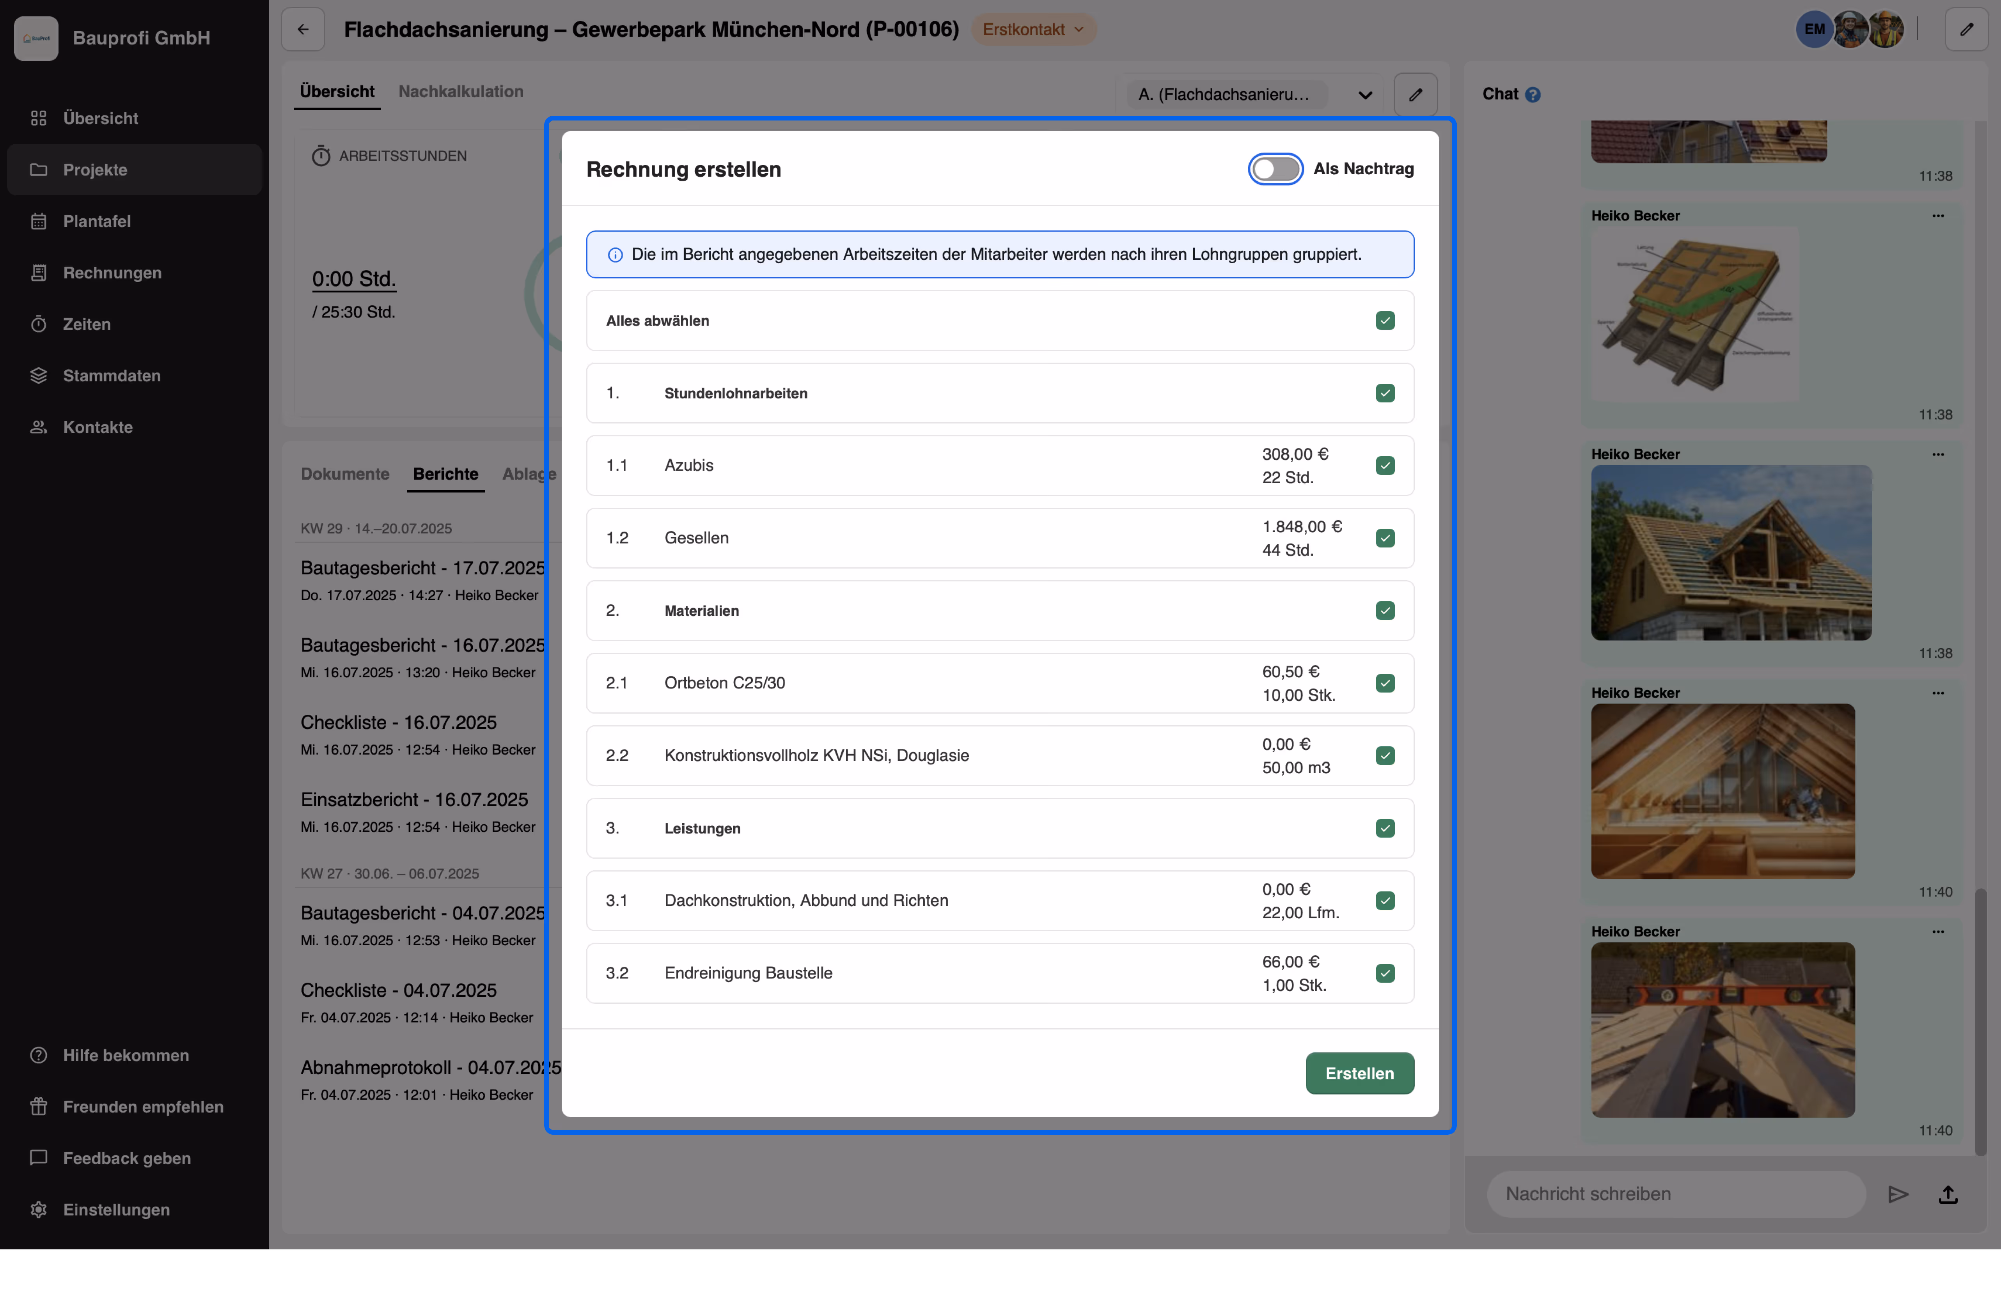The image size is (2001, 1295).
Task: Click the send message arrow icon
Action: [x=1898, y=1194]
